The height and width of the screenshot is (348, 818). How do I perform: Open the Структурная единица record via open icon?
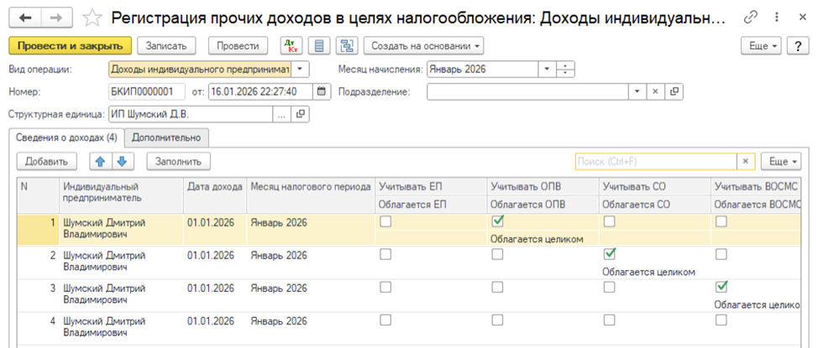pyautogui.click(x=301, y=114)
